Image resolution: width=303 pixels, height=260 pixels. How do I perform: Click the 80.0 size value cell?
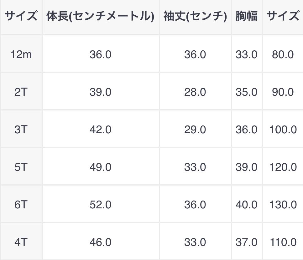tap(283, 55)
